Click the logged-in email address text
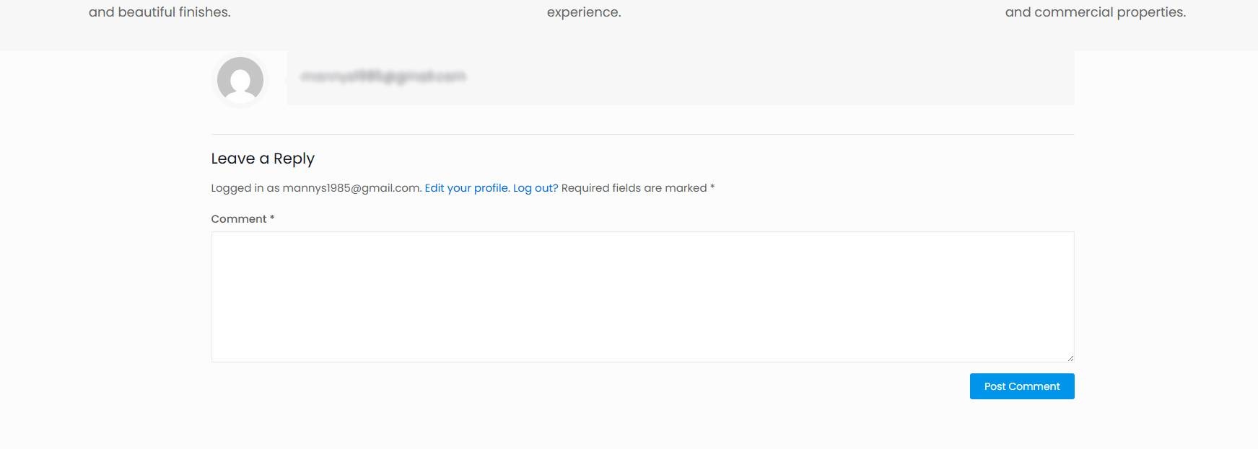 coord(351,188)
